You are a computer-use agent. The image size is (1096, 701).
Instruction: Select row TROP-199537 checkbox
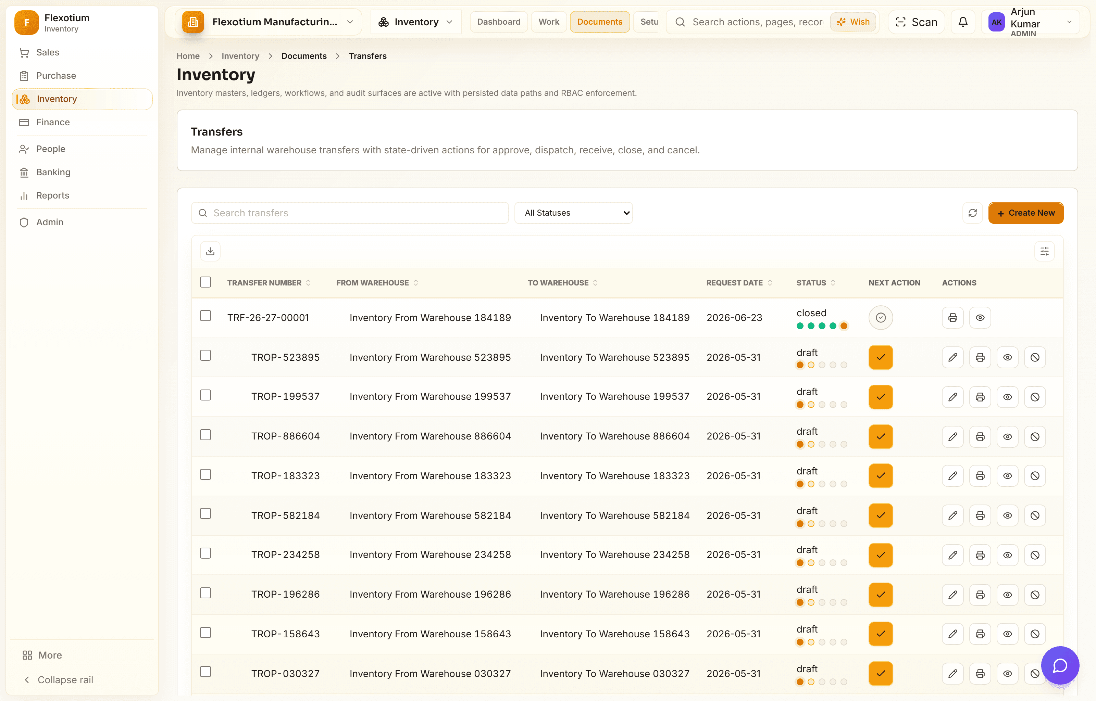pyautogui.click(x=206, y=395)
